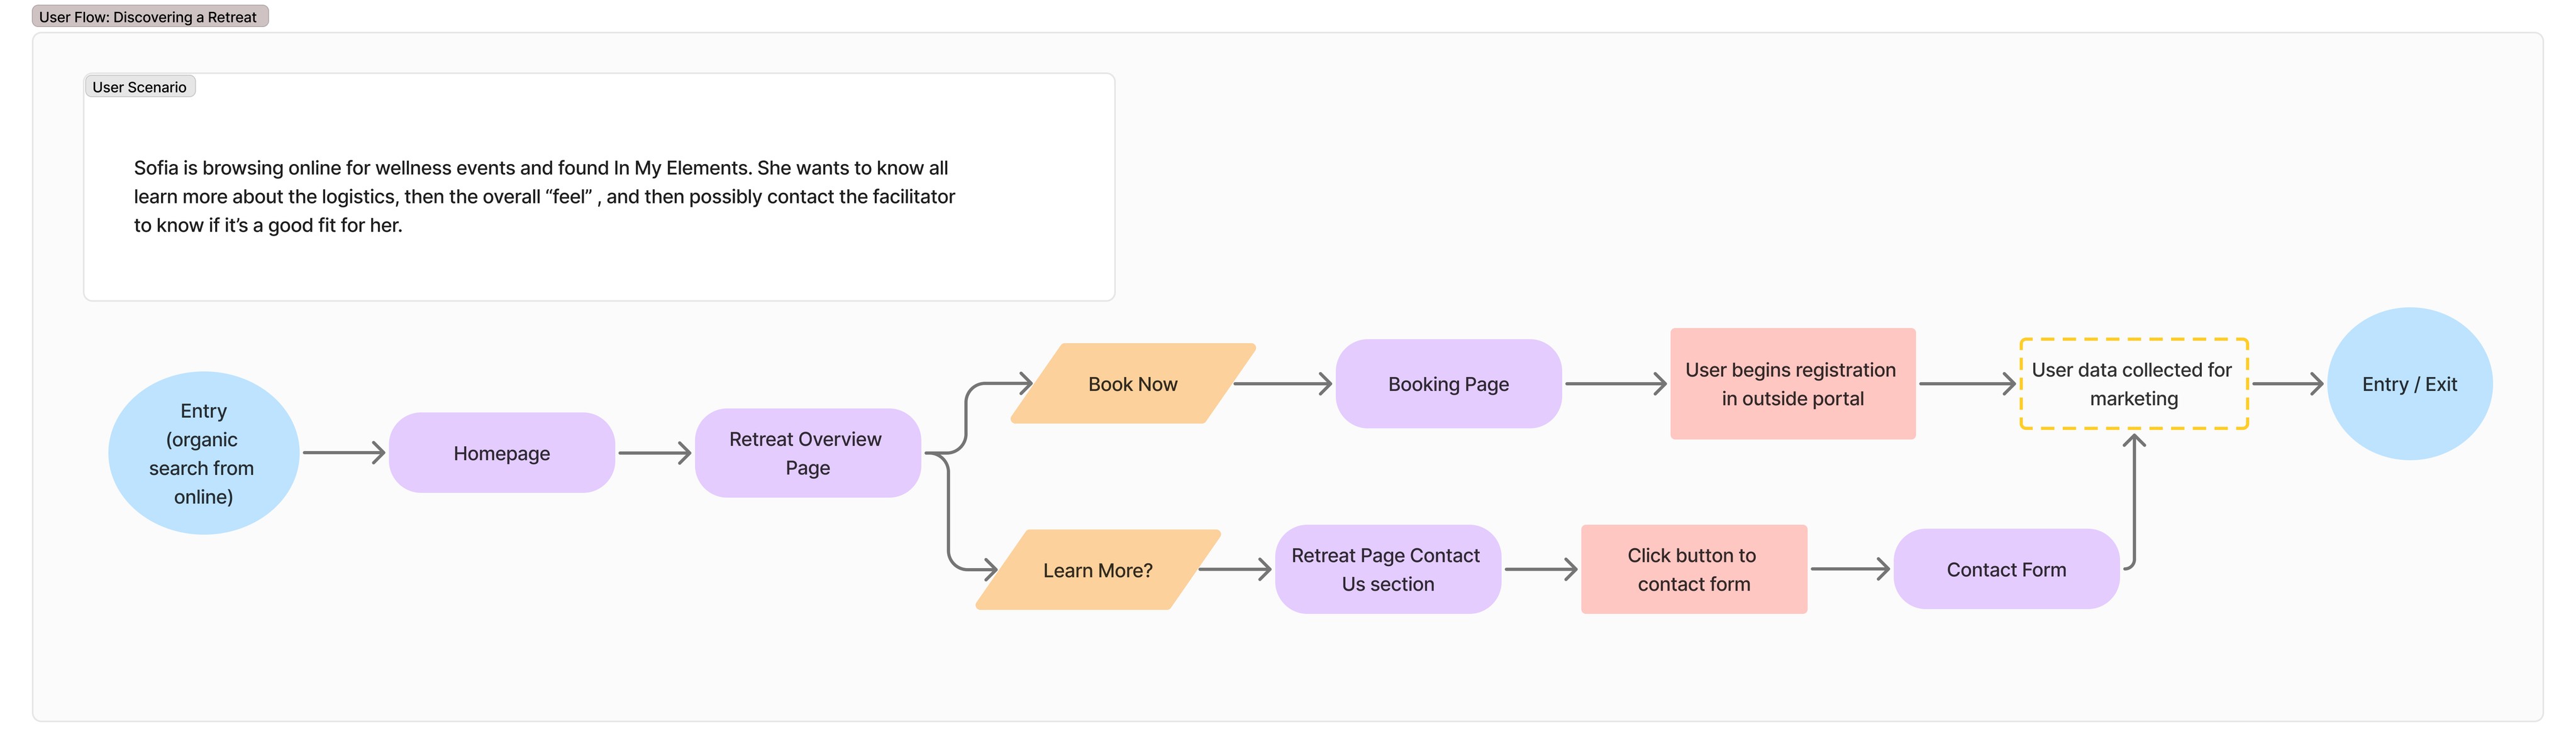Select arrow from Homepage to Retreat Overview
The width and height of the screenshot is (2576, 754).
[x=653, y=454]
